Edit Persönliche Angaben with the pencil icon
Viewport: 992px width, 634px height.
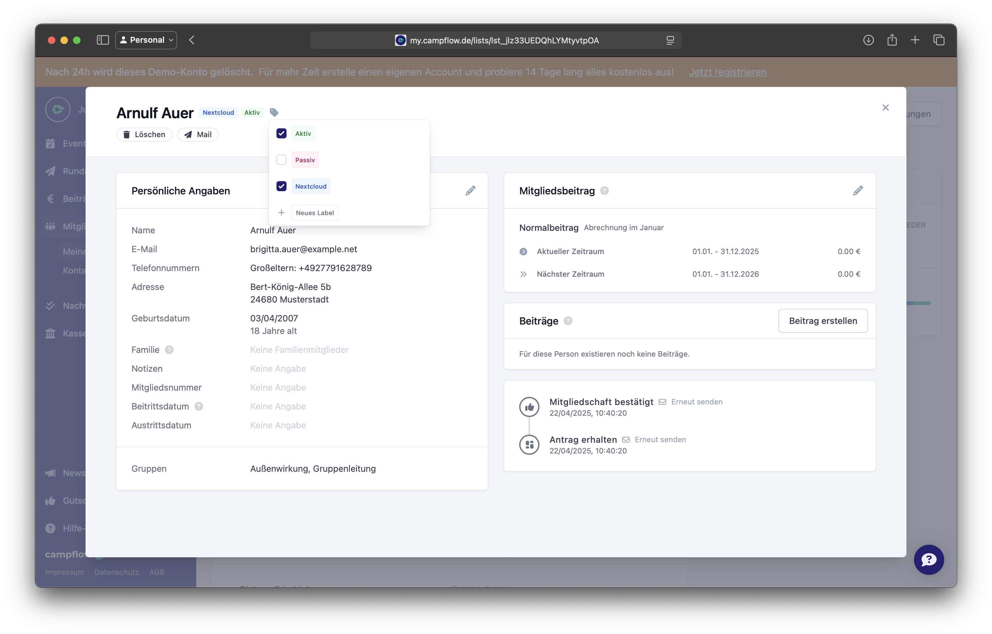pos(471,191)
